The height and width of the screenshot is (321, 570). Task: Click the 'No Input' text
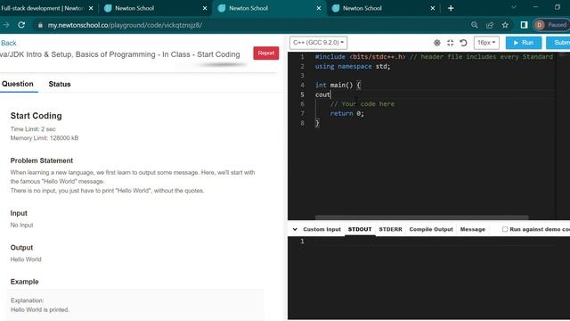21,225
